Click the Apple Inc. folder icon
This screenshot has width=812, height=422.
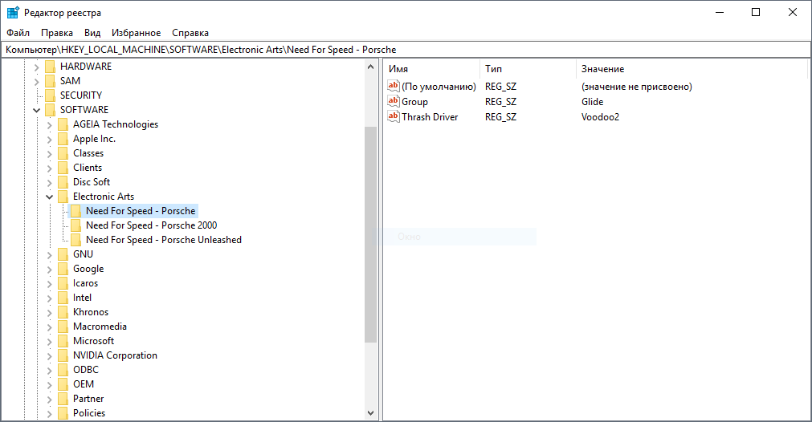(x=63, y=139)
